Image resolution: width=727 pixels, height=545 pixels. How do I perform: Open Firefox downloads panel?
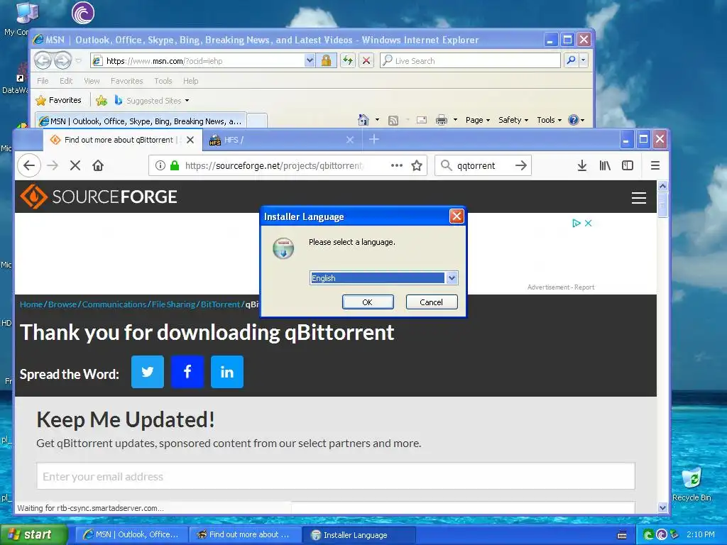[x=582, y=165]
